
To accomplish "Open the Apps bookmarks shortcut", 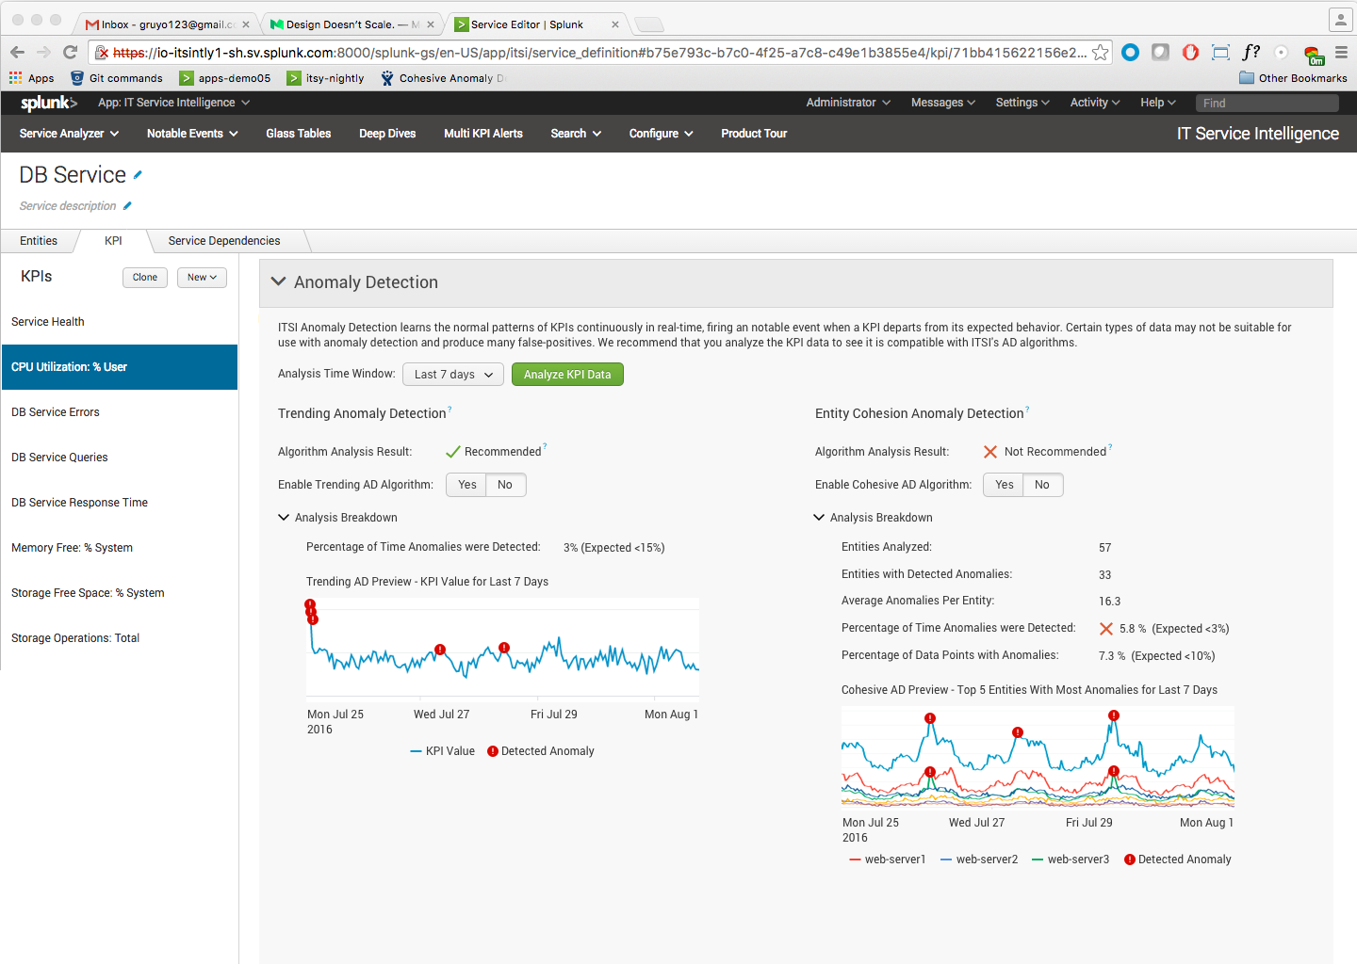I will pyautogui.click(x=32, y=78).
